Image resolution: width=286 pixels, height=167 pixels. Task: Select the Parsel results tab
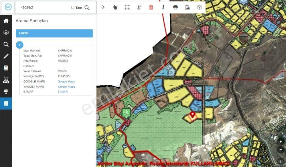(54, 33)
